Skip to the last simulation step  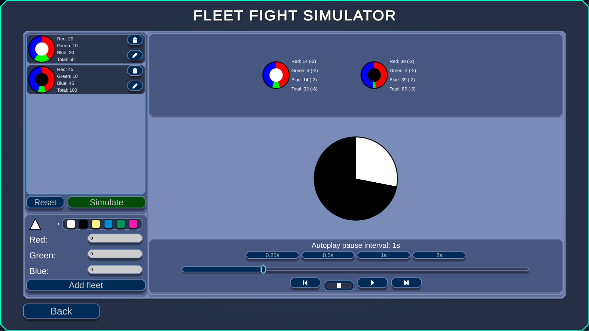pyautogui.click(x=406, y=283)
